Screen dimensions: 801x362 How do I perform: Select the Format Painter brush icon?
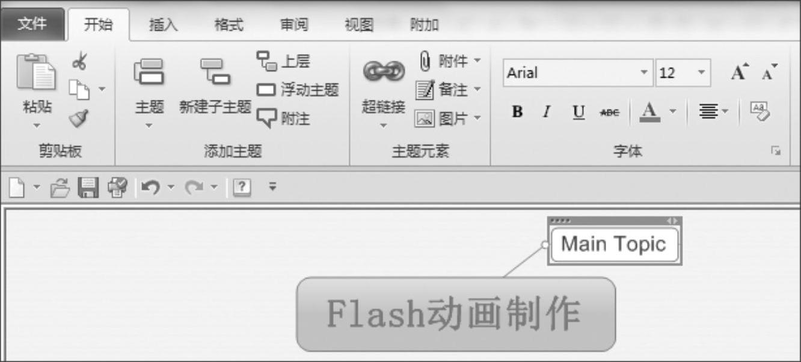[79, 118]
